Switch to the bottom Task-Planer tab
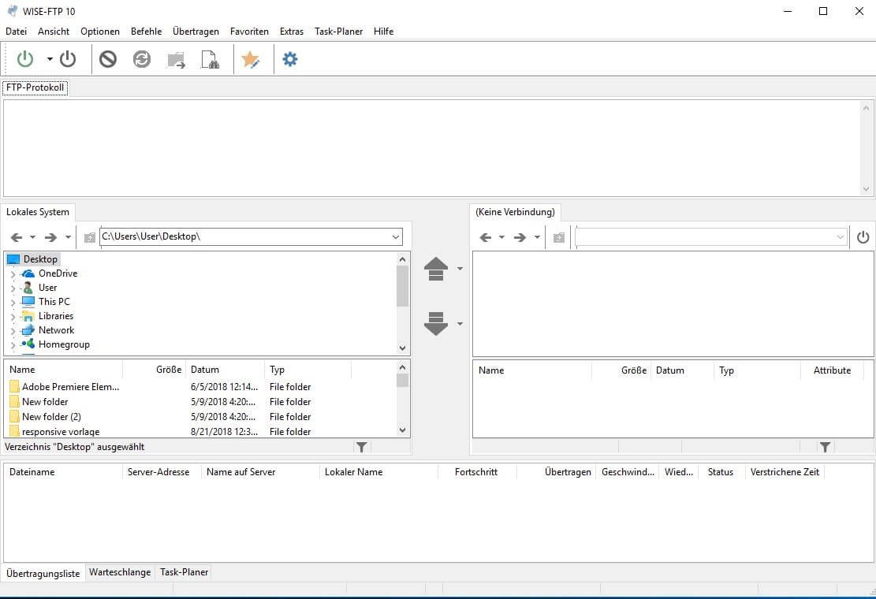Screen dimensions: 876x599 184,572
